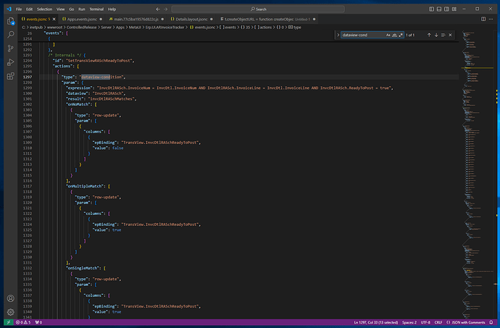500x328 pixels.
Task: Open the Run menu
Action: coord(82,9)
